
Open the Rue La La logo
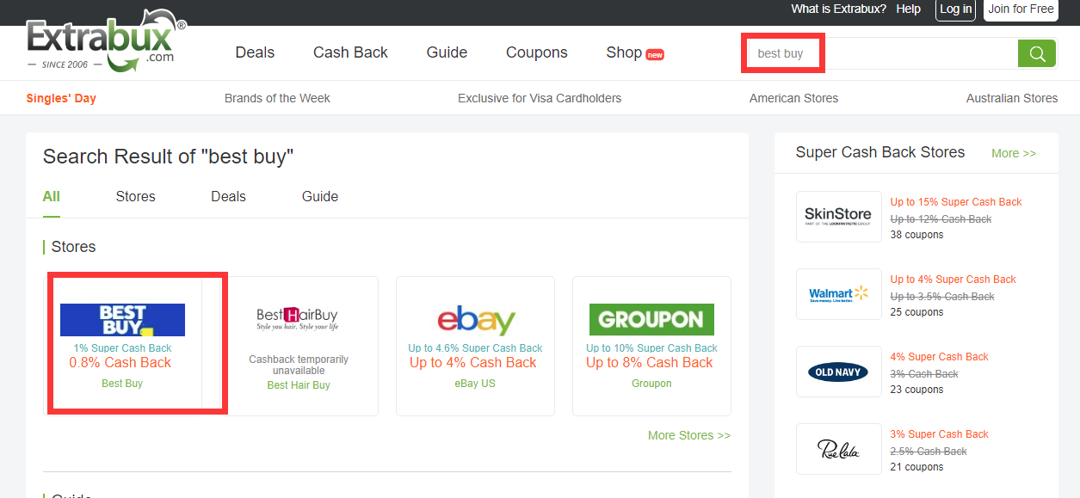[838, 449]
